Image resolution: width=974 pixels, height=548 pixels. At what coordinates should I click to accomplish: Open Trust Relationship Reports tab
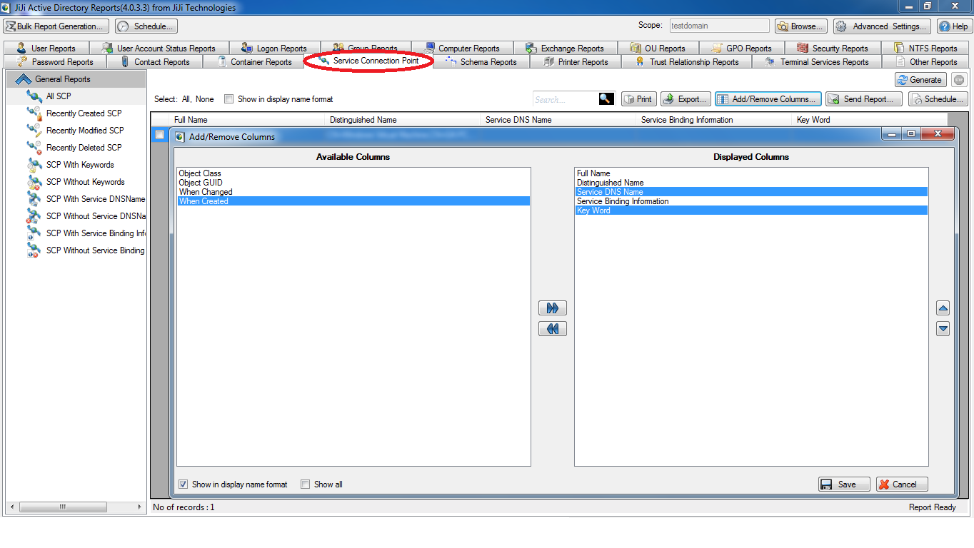pyautogui.click(x=687, y=62)
